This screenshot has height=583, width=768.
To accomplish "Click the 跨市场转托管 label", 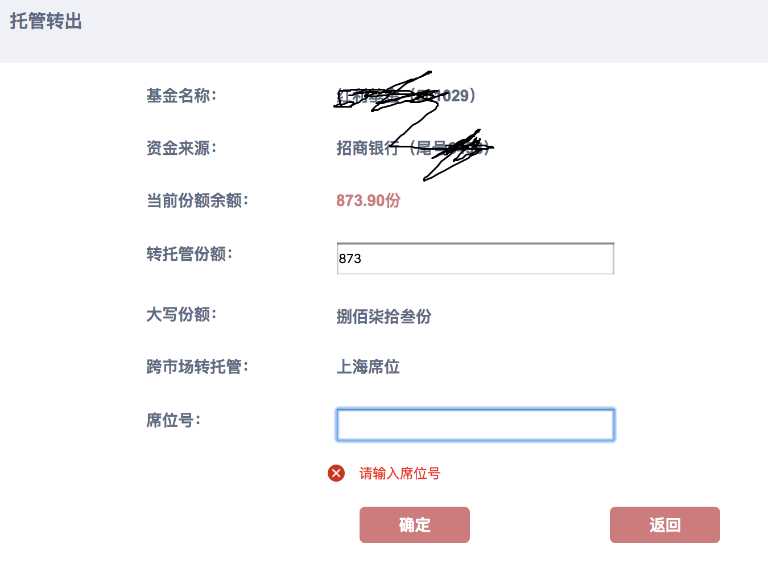I will pyautogui.click(x=197, y=367).
